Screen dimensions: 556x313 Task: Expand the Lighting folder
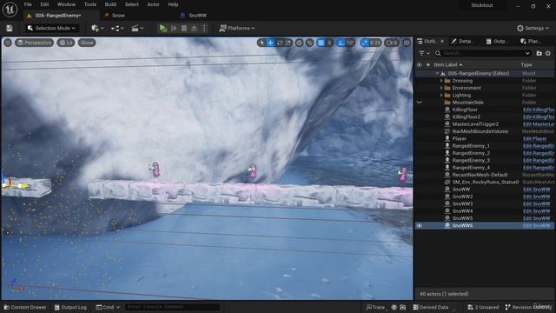441,95
